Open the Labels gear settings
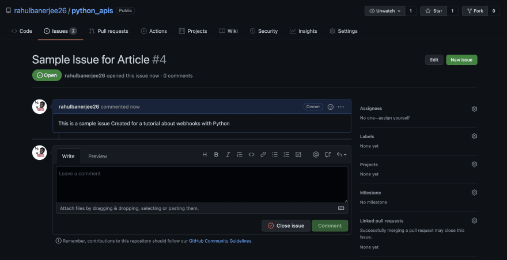This screenshot has width=507, height=260. (x=474, y=136)
